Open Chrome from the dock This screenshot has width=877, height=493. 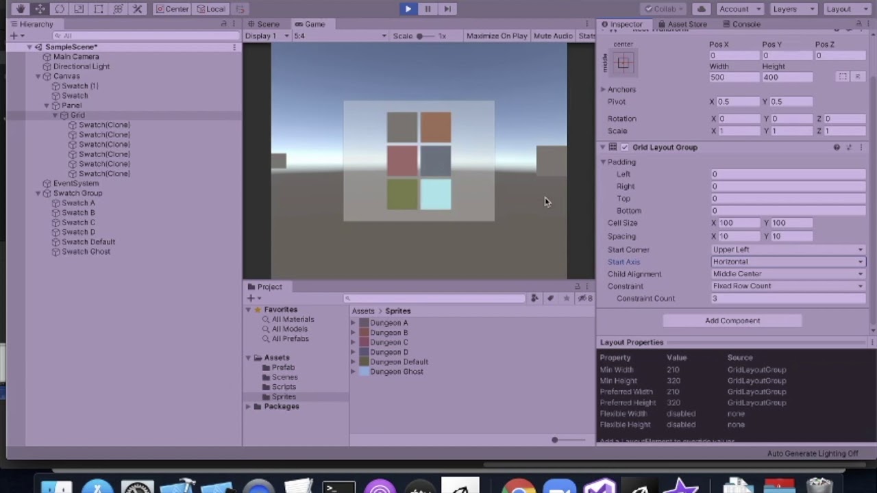[x=519, y=487]
